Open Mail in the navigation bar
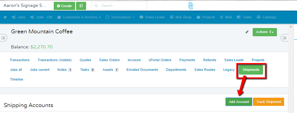Image resolution: width=297 pixels, height=113 pixels. [226, 17]
